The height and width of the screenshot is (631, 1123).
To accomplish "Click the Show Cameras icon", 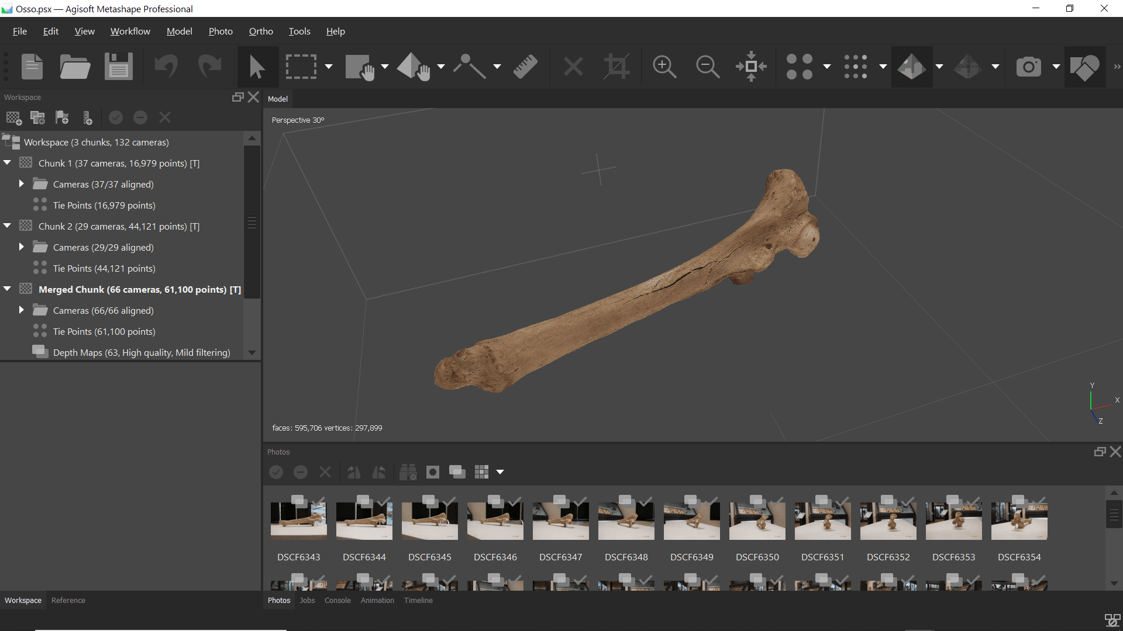I will (x=1028, y=67).
